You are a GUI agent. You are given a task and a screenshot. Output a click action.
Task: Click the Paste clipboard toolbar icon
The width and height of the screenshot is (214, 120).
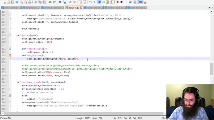point(44,2)
